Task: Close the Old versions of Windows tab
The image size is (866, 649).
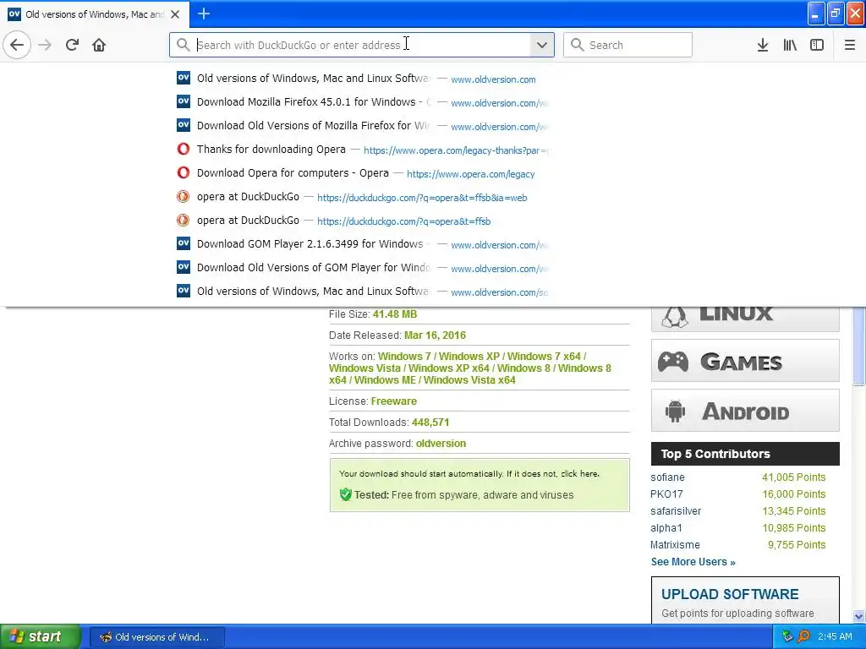Action: [x=175, y=14]
